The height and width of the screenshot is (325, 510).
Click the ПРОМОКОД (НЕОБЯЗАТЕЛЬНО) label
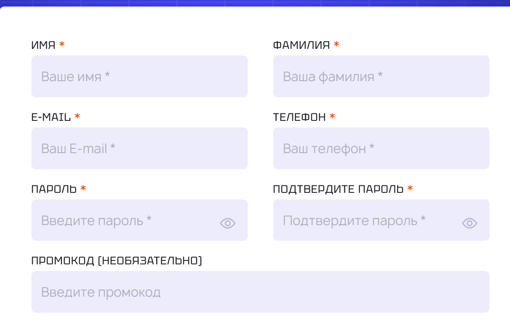(116, 261)
